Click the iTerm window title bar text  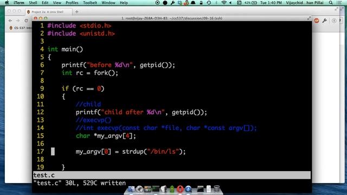(172, 18)
